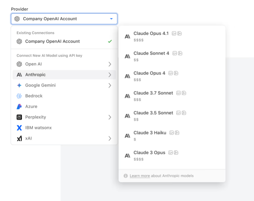The height and width of the screenshot is (201, 254).
Task: Choose the Anthropic provider entry
Action: coord(64,75)
